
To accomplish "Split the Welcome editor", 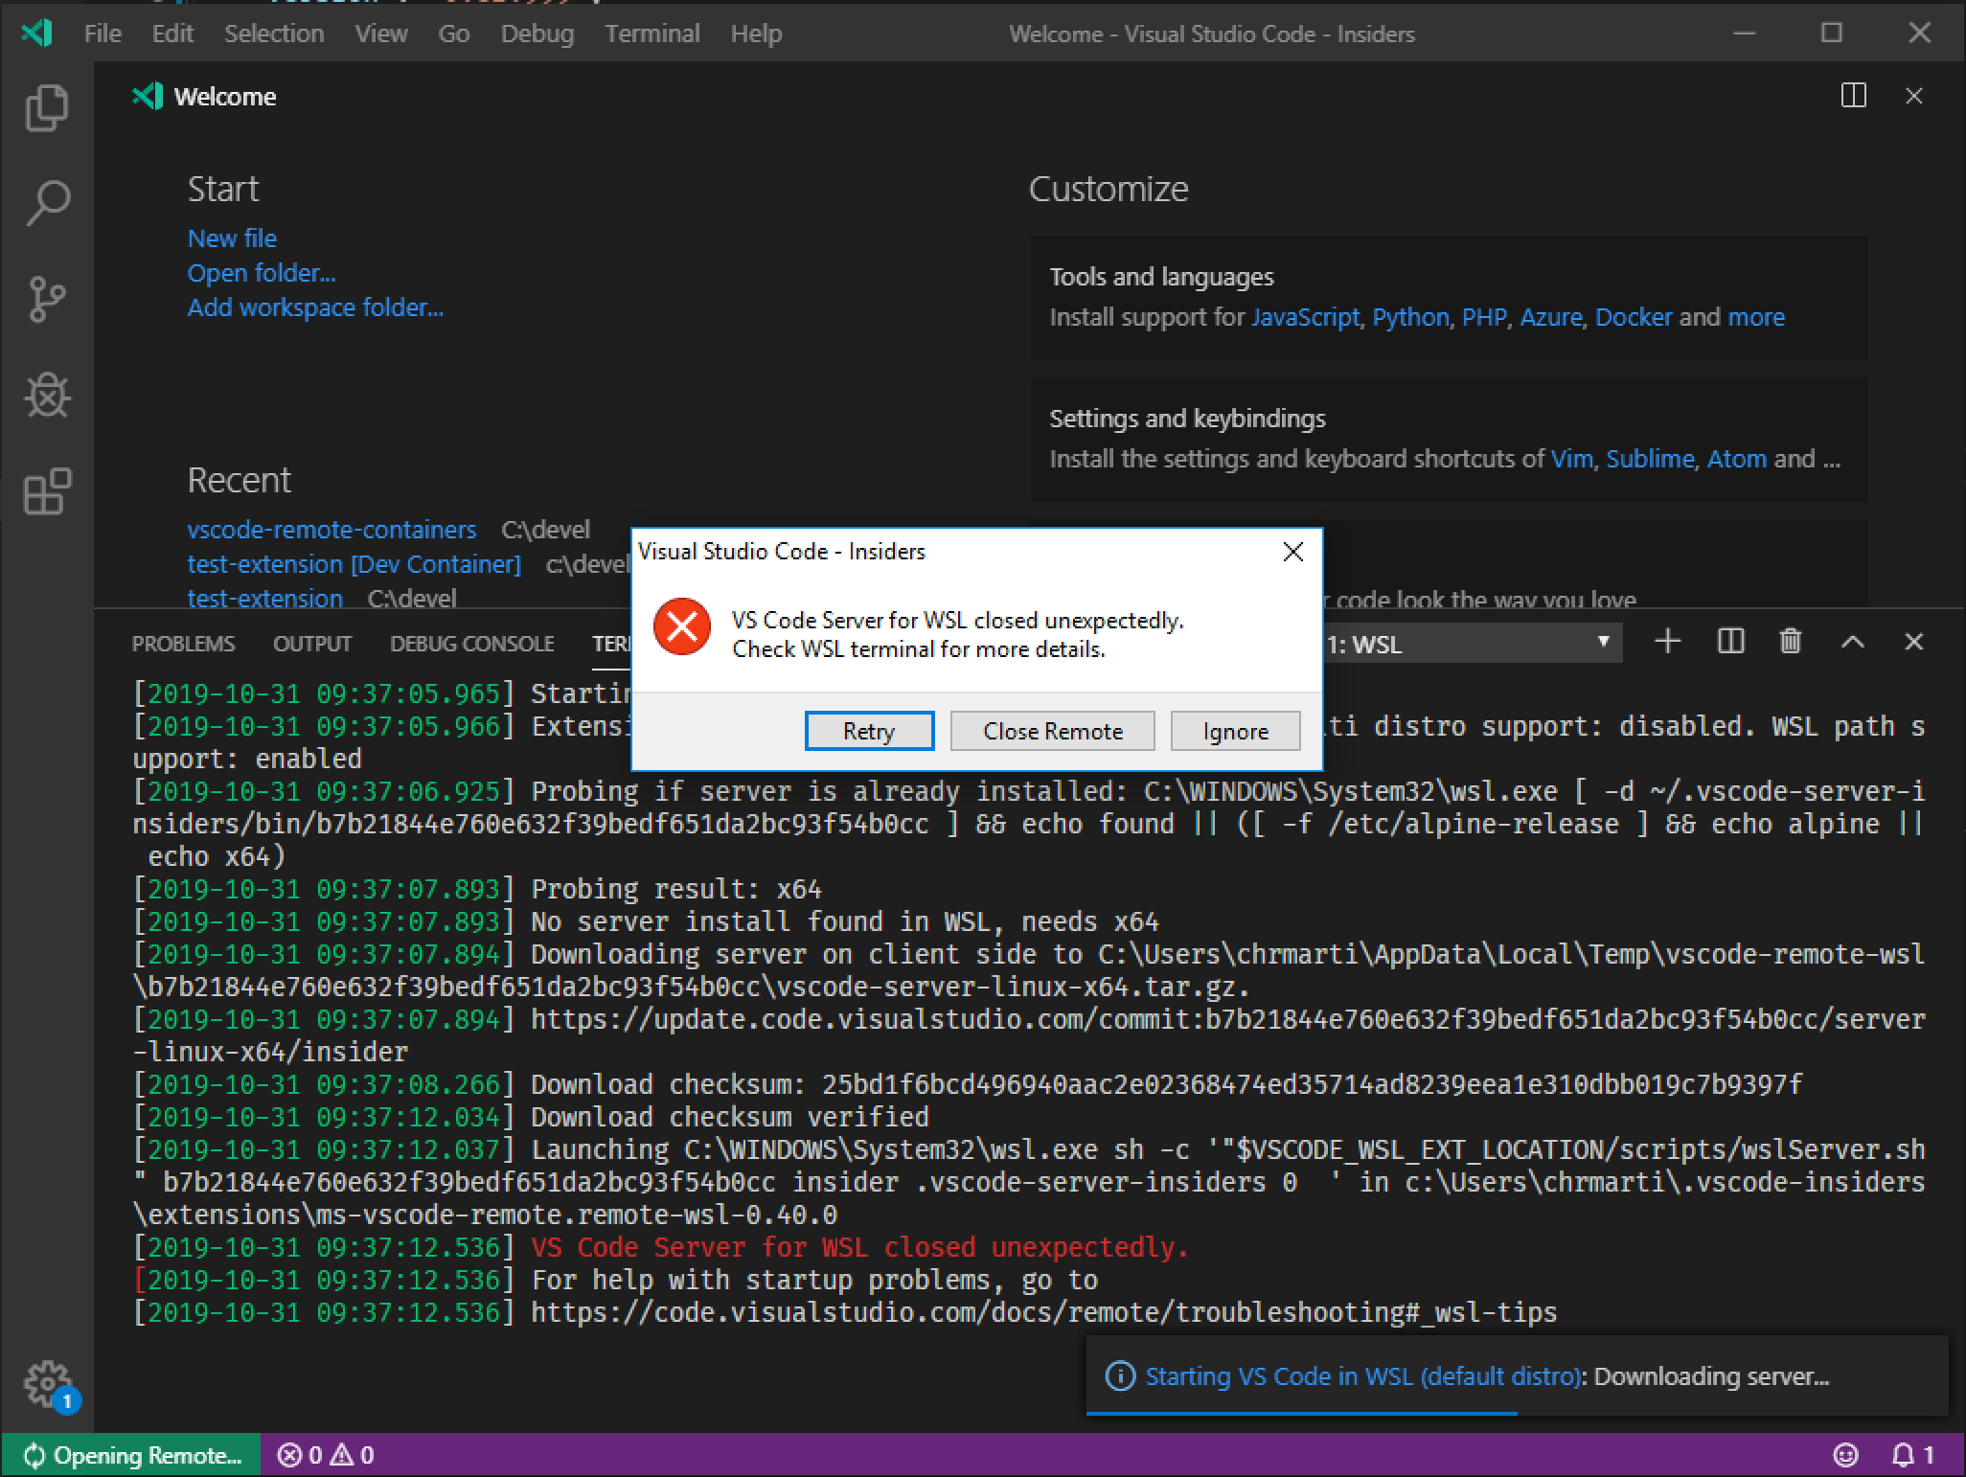I will pos(1855,96).
